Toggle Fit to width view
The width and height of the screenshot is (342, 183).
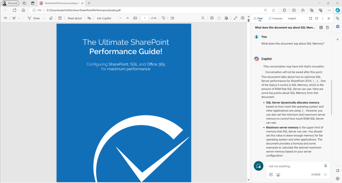135,18
